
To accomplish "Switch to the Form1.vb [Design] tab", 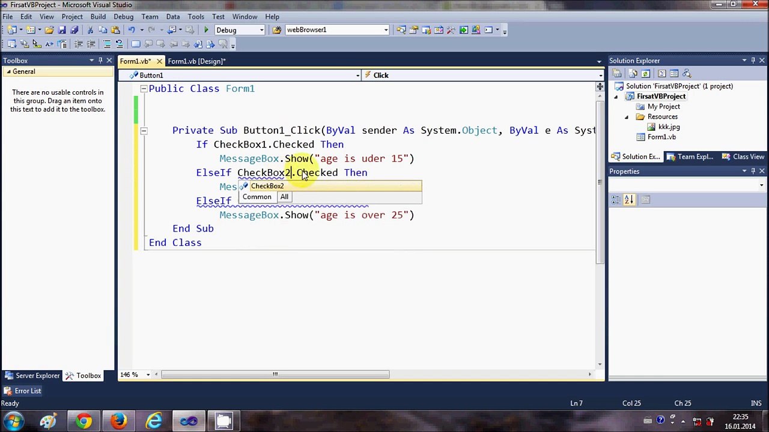I will [196, 61].
